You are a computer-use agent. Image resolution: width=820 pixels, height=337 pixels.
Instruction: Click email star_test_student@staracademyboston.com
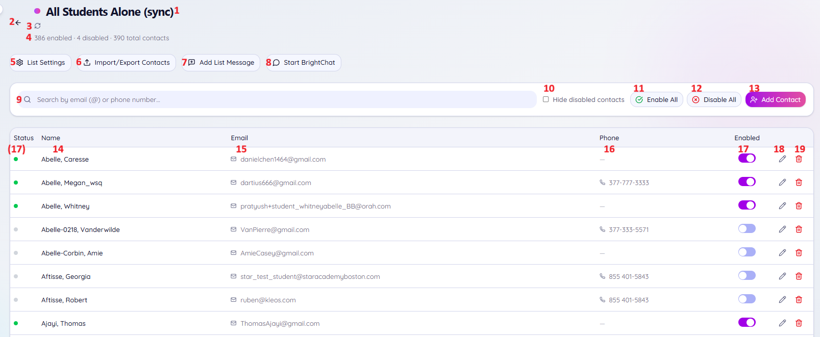pyautogui.click(x=310, y=276)
